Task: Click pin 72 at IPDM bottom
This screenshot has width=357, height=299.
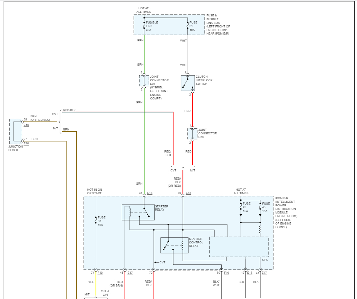Action: coord(151,273)
